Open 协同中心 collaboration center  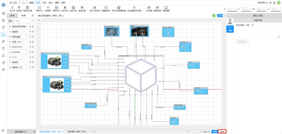[x=263, y=3]
